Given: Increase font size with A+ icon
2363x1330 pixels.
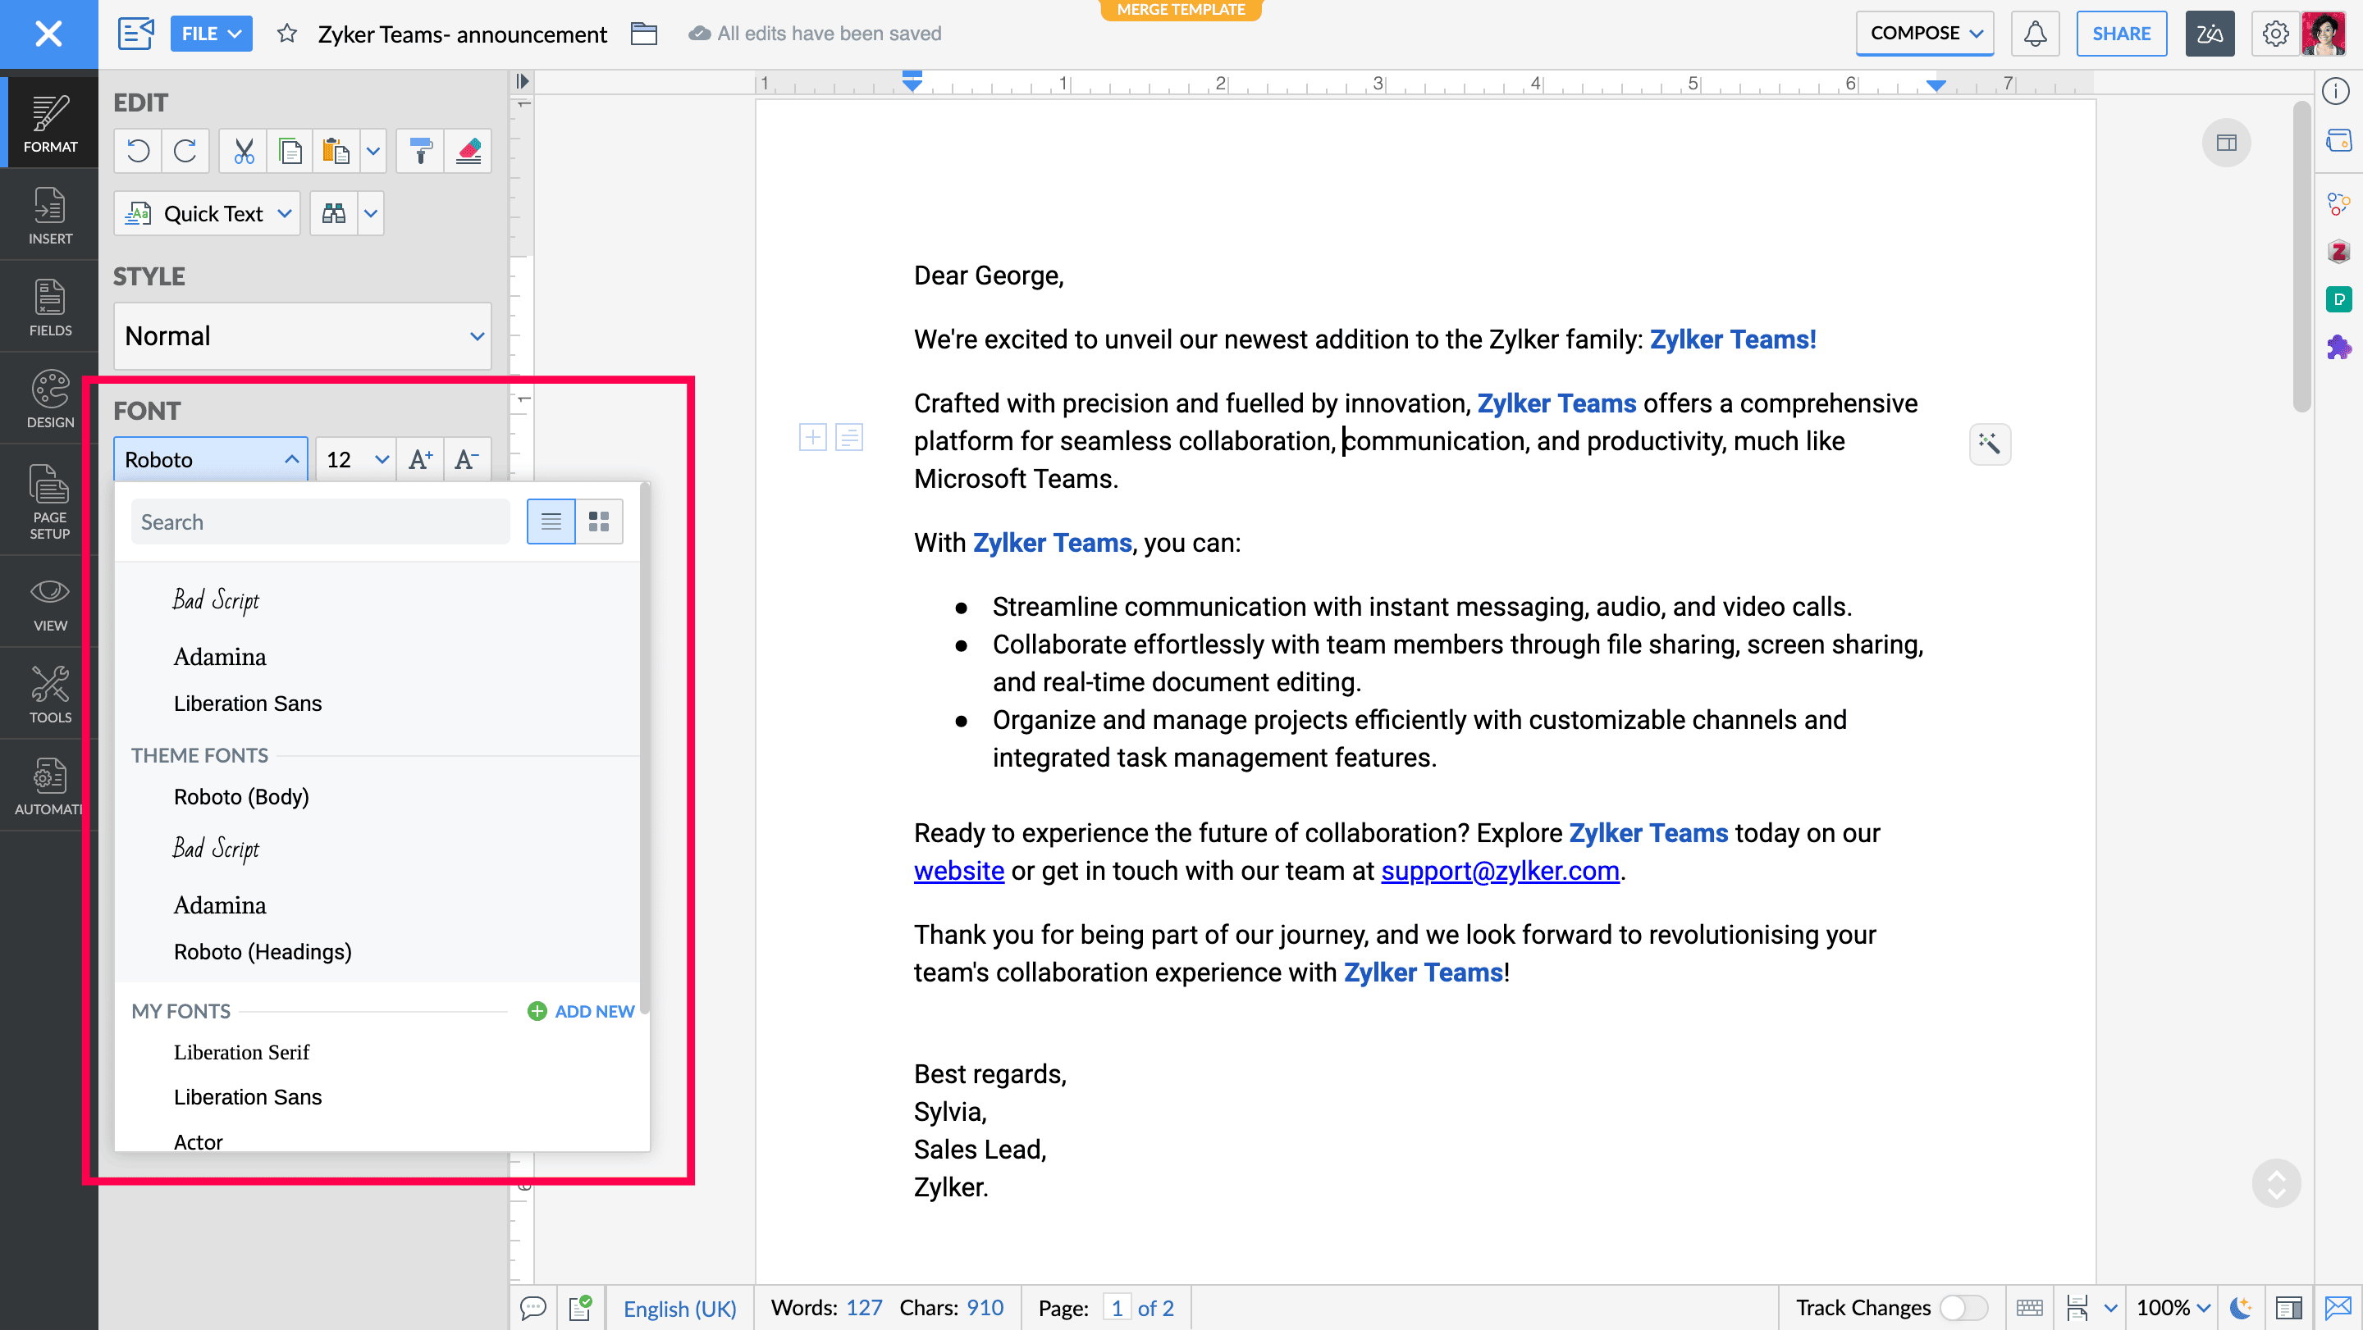Looking at the screenshot, I should [x=420, y=459].
